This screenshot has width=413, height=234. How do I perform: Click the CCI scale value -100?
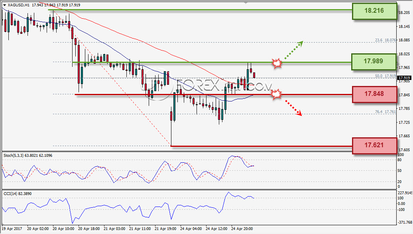pos(401,210)
